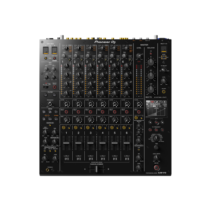This screenshot has height=211, width=211.
Task: Click channel 1 input selector knob
Action: pyautogui.click(x=66, y=48)
